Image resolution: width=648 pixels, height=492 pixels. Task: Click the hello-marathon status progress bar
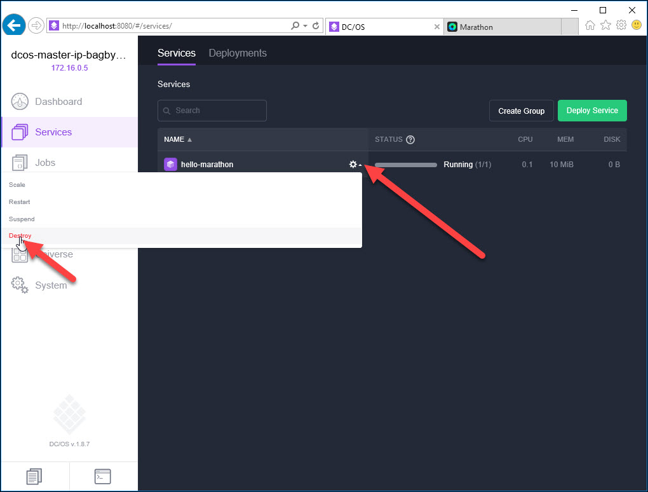pos(406,165)
